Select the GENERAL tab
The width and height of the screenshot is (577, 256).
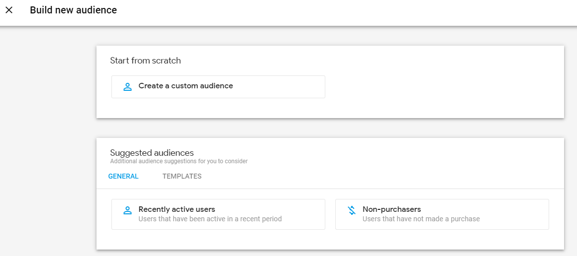123,176
